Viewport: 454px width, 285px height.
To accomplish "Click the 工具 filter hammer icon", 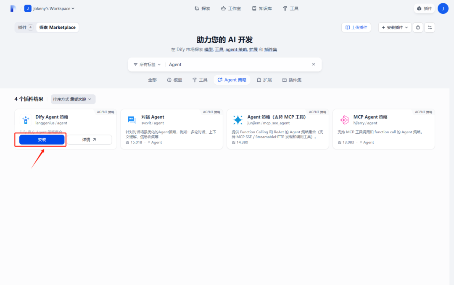I will pyautogui.click(x=195, y=80).
